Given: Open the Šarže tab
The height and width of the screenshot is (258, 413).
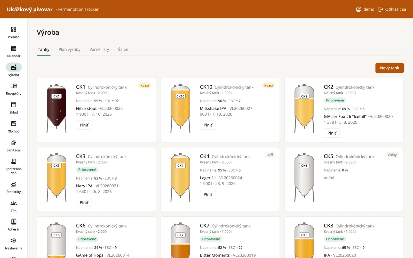Looking at the screenshot, I should click(123, 49).
